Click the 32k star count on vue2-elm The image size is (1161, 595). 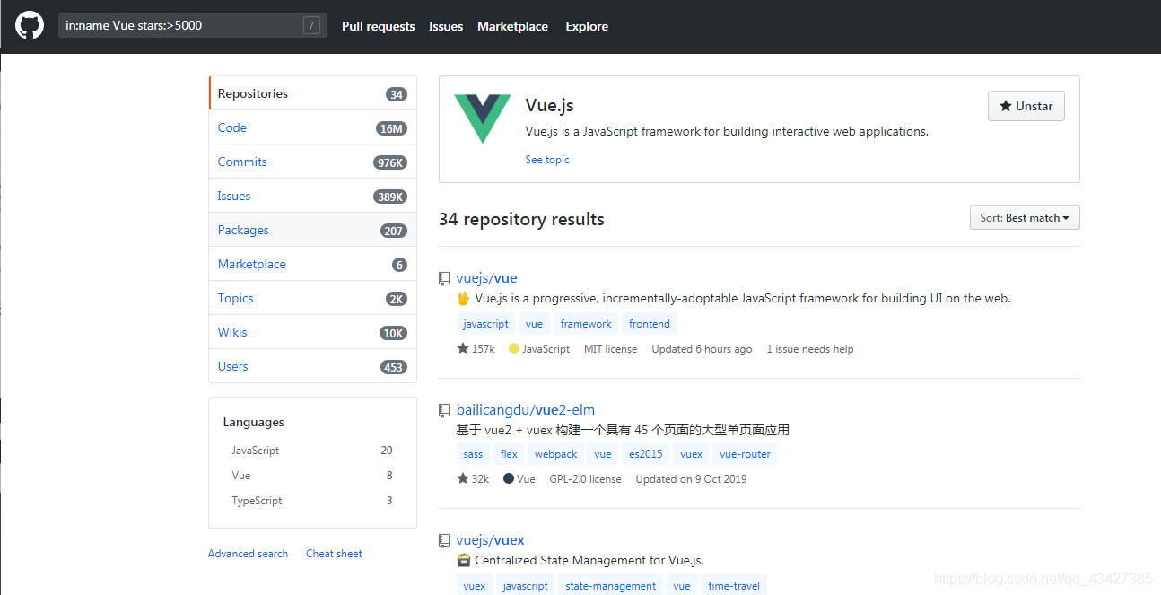(x=473, y=479)
